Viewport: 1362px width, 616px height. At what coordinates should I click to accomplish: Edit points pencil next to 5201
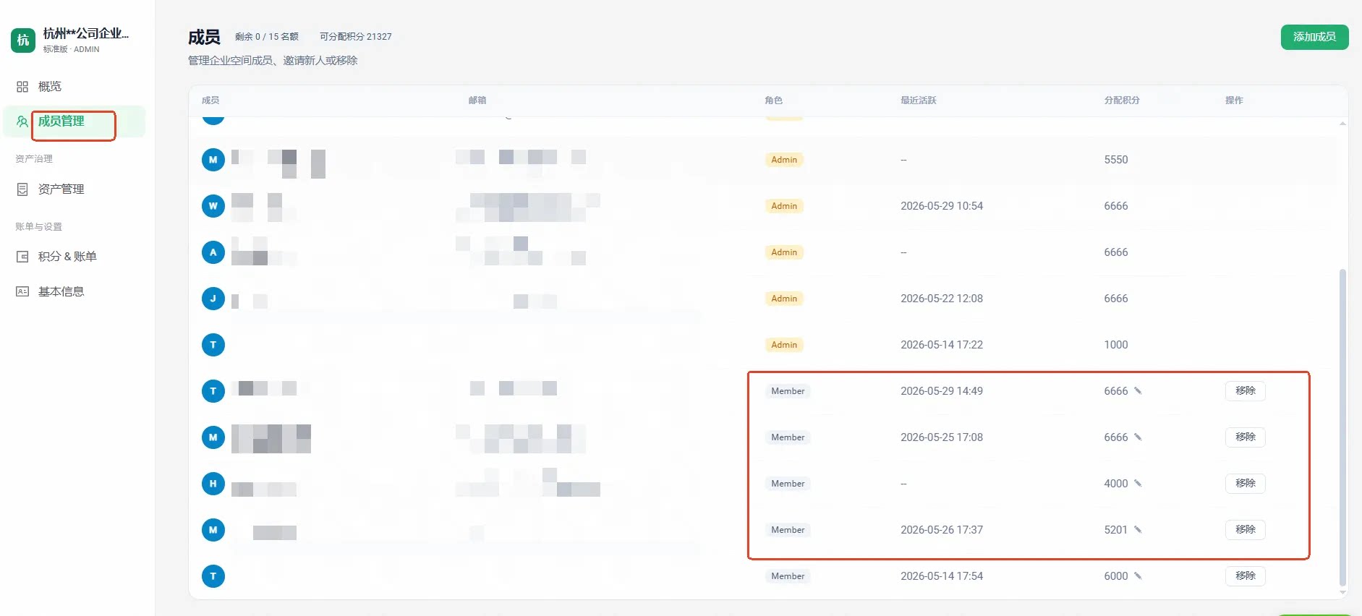(1138, 530)
